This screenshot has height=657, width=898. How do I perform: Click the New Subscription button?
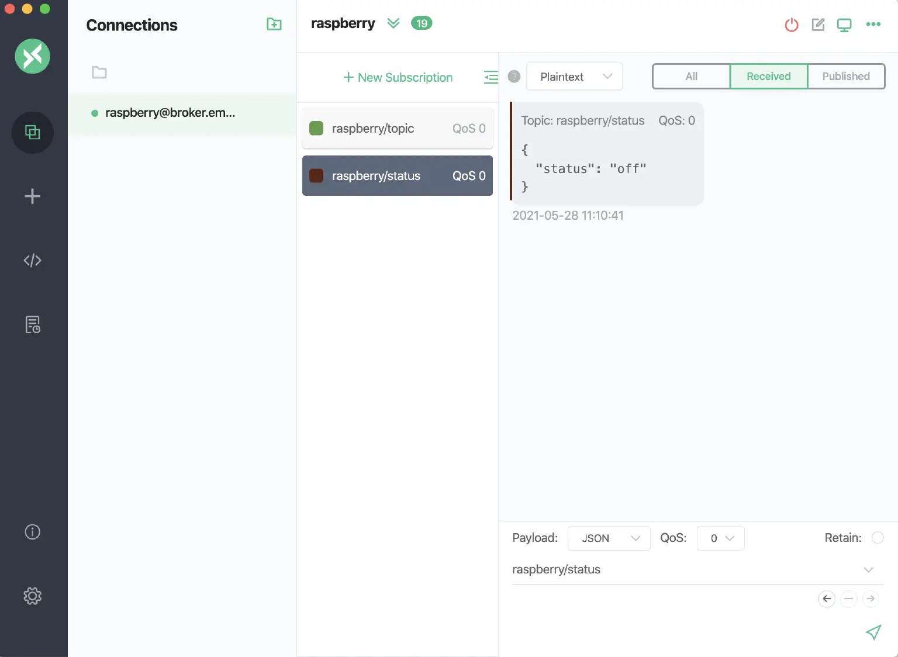(x=398, y=77)
